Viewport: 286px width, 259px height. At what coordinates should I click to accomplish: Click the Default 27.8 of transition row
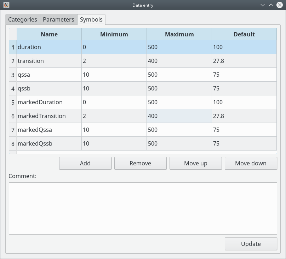pos(244,61)
